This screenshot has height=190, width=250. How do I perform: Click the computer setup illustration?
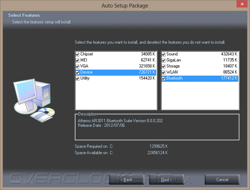[34, 100]
